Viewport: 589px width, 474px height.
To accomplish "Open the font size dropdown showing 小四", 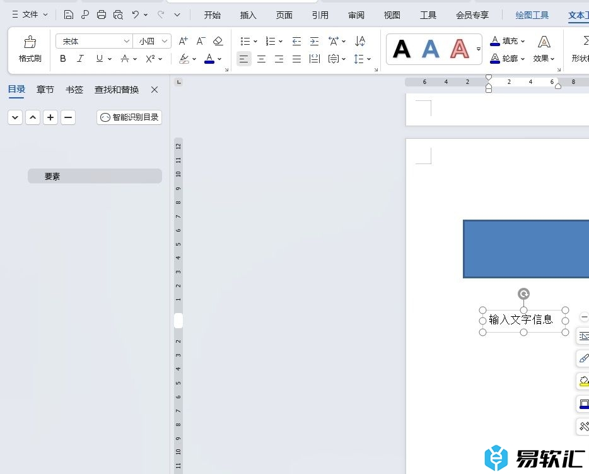I will (x=152, y=41).
